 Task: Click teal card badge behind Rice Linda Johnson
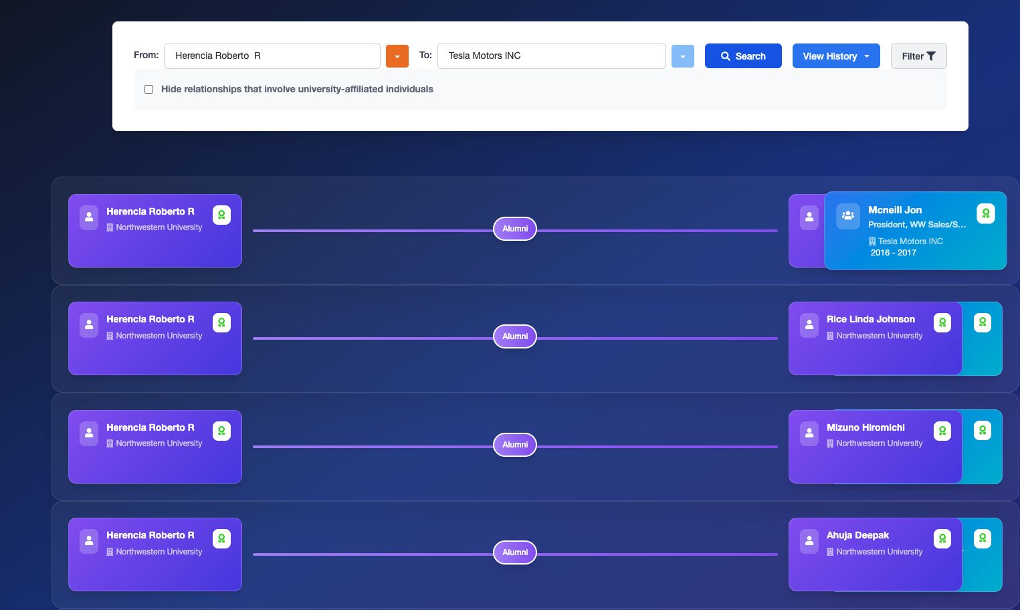(983, 323)
